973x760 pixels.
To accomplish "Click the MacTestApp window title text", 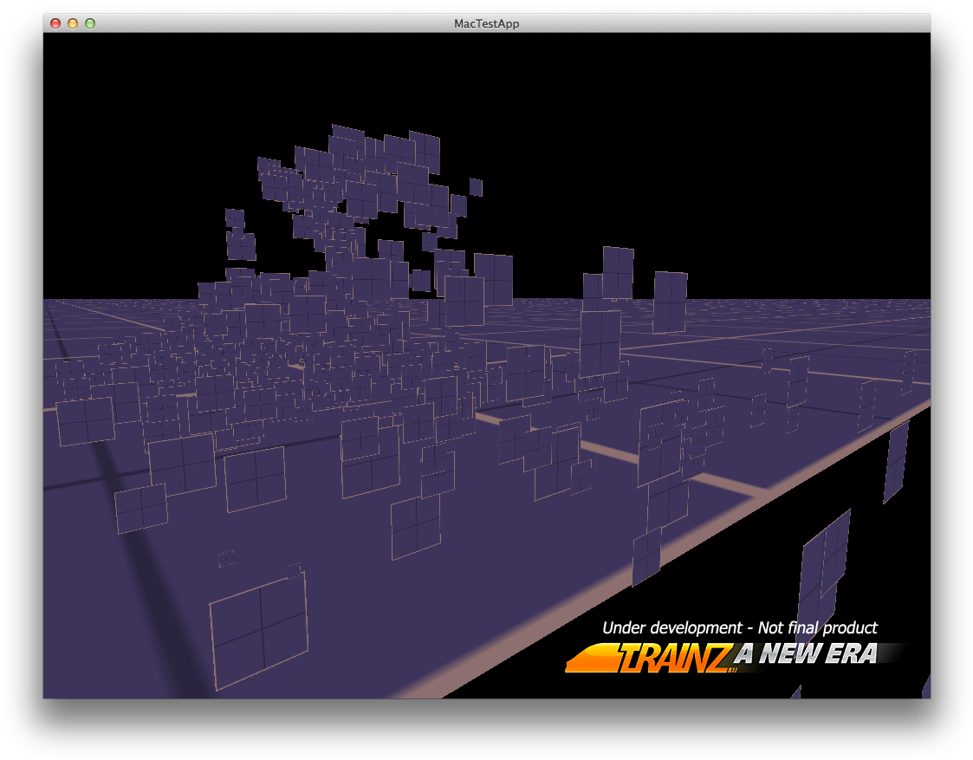I will coord(486,23).
